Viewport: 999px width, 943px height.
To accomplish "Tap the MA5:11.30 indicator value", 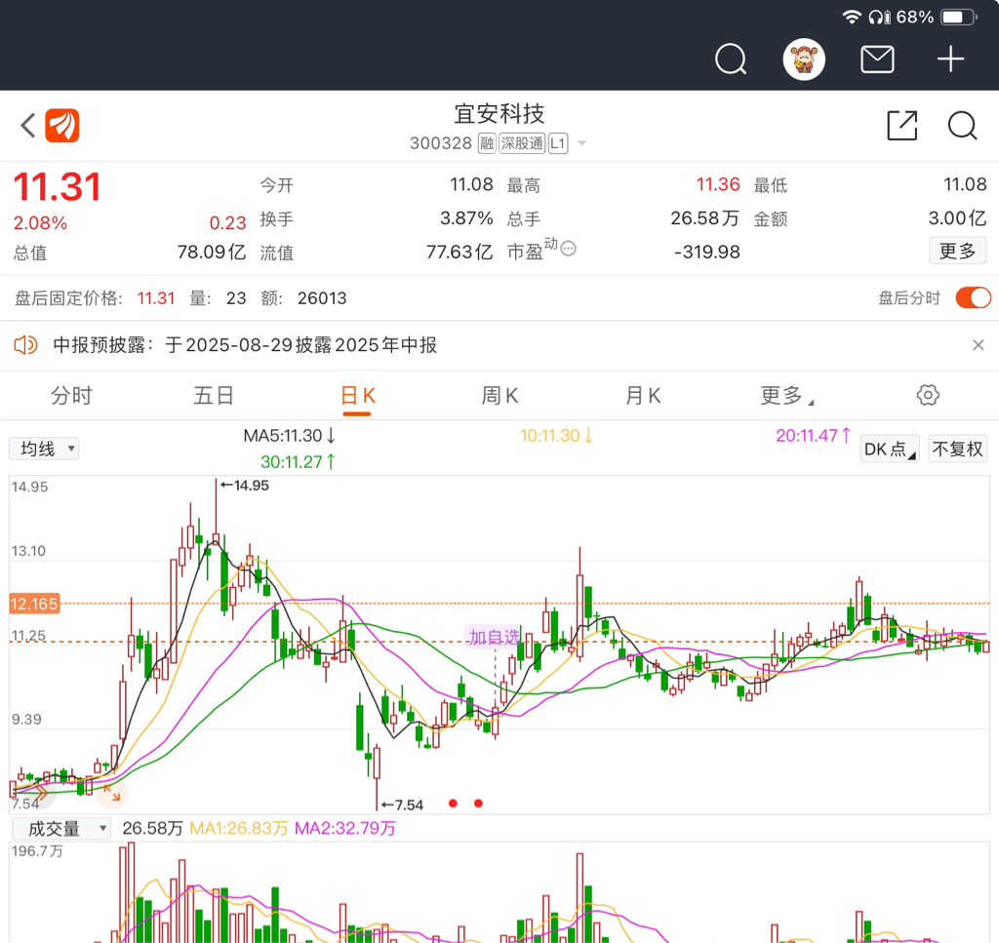I will 289,436.
